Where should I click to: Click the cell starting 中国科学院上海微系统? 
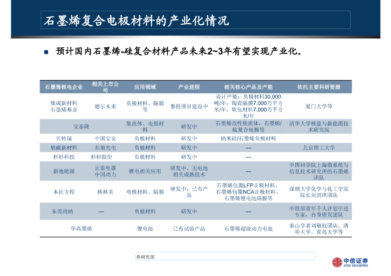tap(319, 171)
